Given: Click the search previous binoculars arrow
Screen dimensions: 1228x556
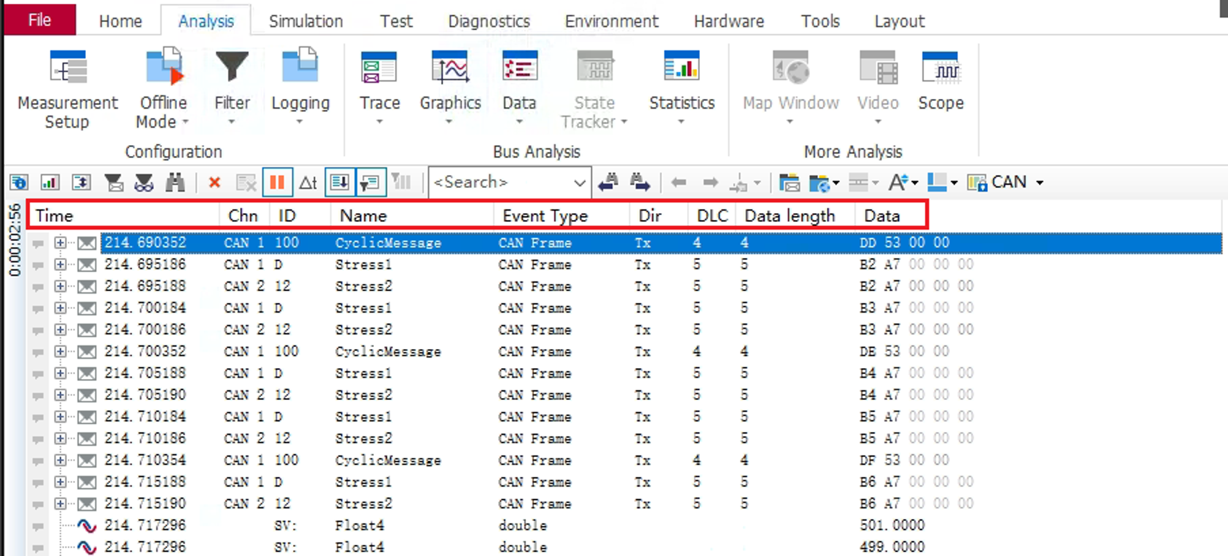Looking at the screenshot, I should coord(608,182).
